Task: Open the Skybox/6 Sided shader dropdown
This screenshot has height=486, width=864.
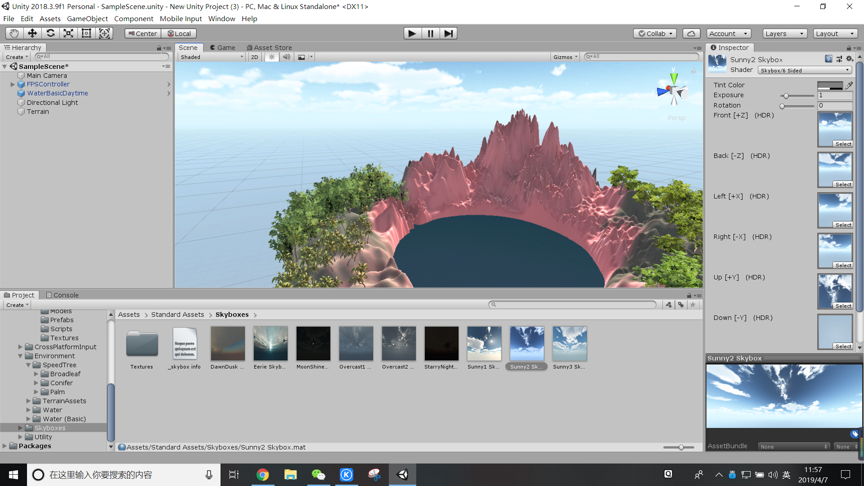Action: pos(805,70)
